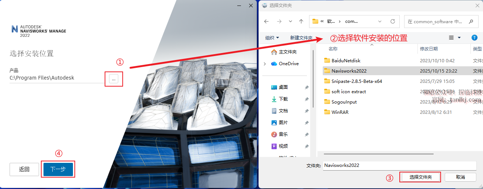Click pin icon beside 文档
483x189 pixels.
tap(307, 111)
